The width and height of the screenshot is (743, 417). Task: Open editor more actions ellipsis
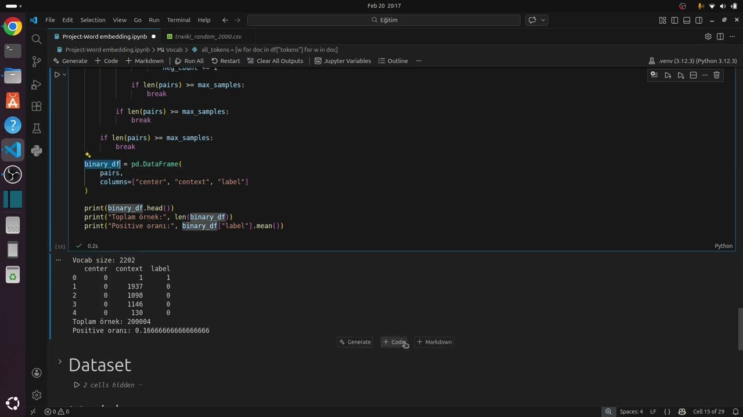[732, 36]
